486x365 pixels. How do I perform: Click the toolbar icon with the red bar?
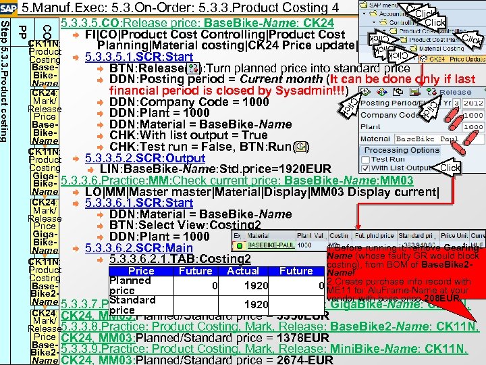(414, 92)
